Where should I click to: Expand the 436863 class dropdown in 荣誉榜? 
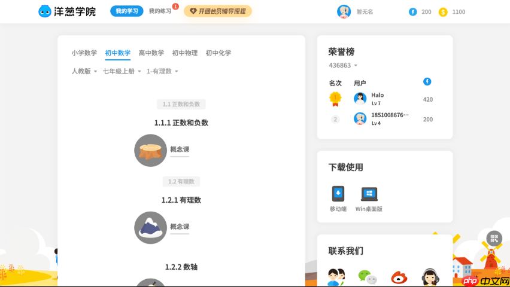tap(343, 65)
